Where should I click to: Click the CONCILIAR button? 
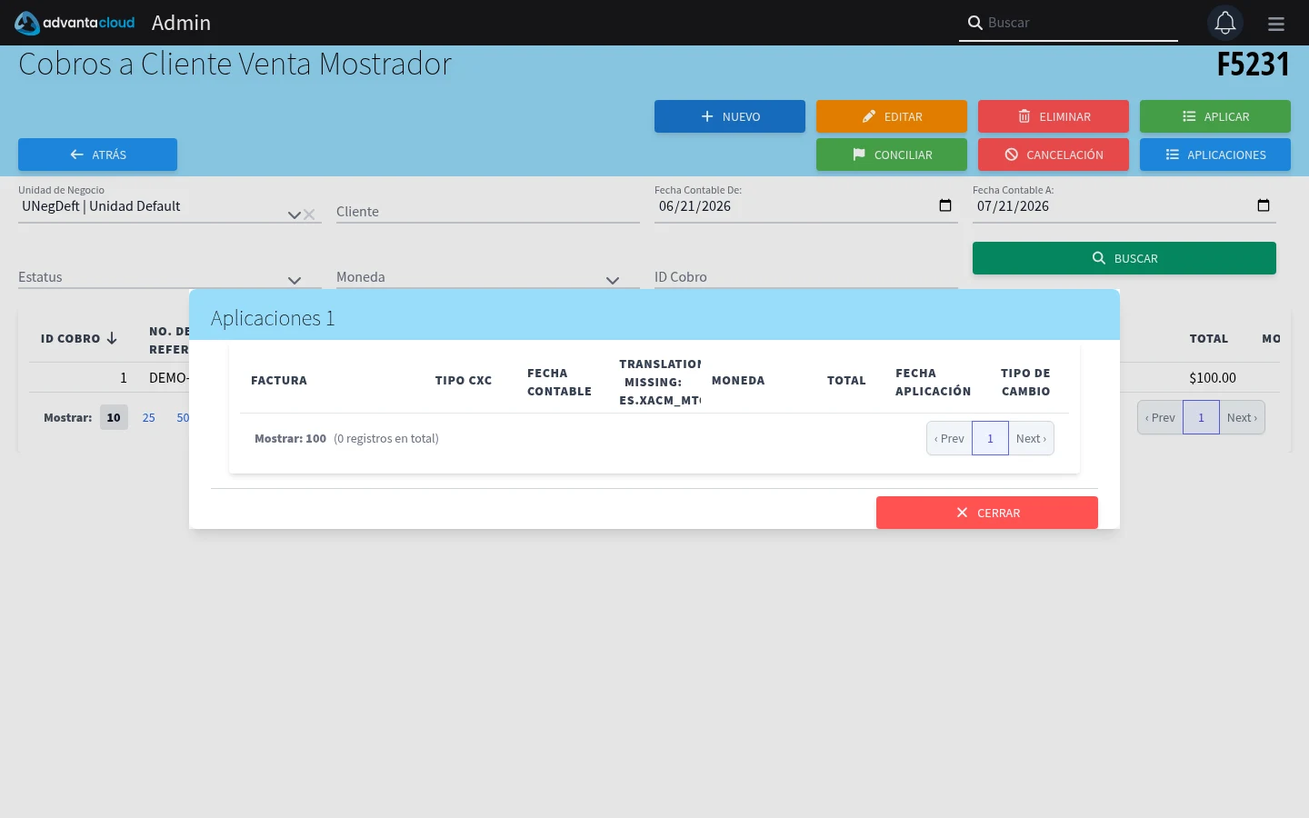click(892, 155)
